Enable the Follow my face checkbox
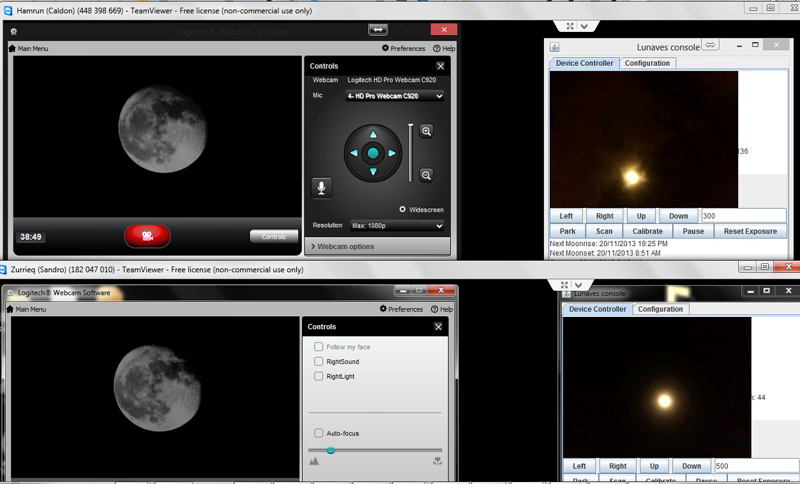The width and height of the screenshot is (800, 484). [319, 347]
